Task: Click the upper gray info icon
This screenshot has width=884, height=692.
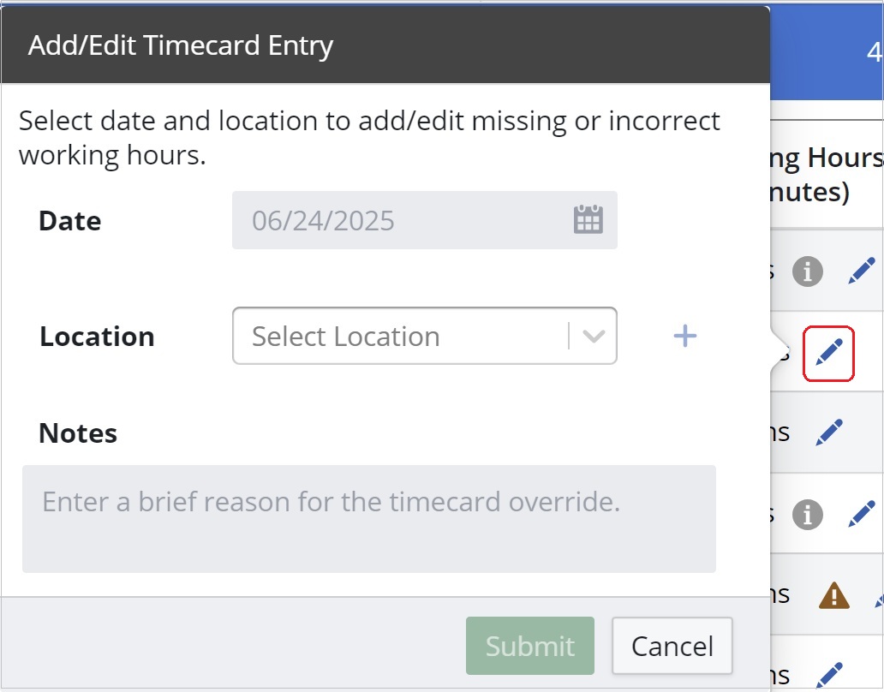Action: [807, 271]
